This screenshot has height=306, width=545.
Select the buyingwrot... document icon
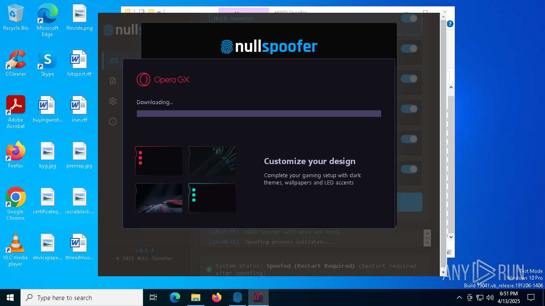48,110
